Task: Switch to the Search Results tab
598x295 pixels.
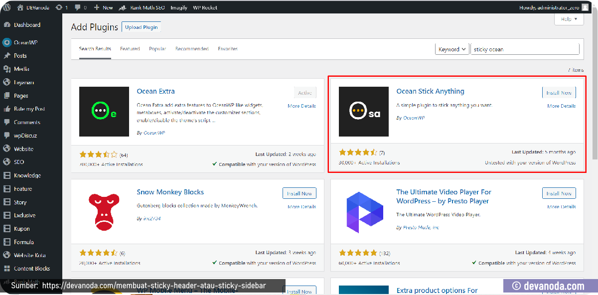Action: click(x=95, y=49)
